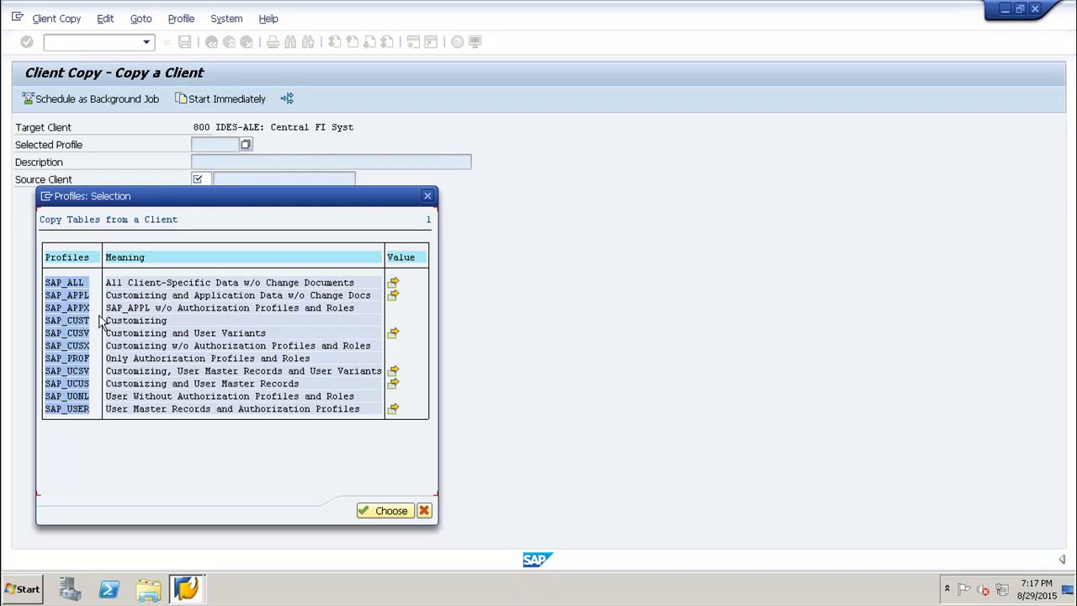The width and height of the screenshot is (1077, 606).
Task: Click the SAP GUI taskbar icon
Action: [x=187, y=589]
